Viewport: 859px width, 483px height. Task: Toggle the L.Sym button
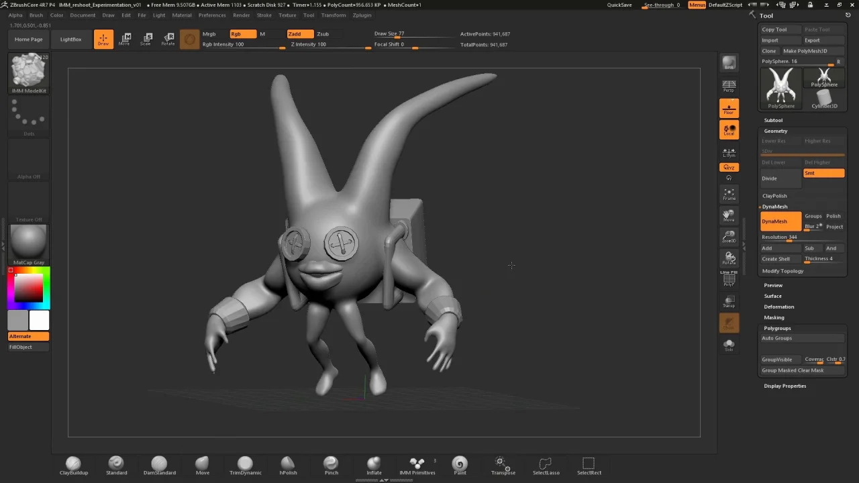pyautogui.click(x=729, y=152)
